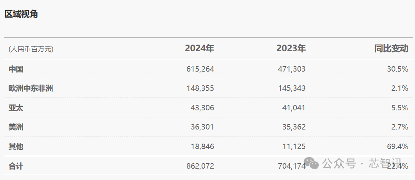Select the 2024年 column header
This screenshot has width=415, height=180.
coord(199,49)
